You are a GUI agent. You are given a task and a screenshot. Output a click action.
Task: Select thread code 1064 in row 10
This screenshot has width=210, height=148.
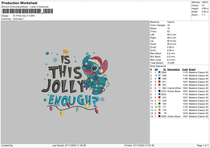click(x=185, y=101)
